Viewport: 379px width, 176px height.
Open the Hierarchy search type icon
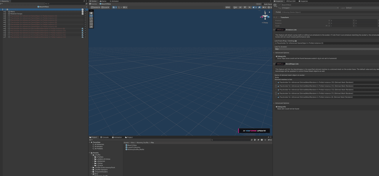[86, 4]
